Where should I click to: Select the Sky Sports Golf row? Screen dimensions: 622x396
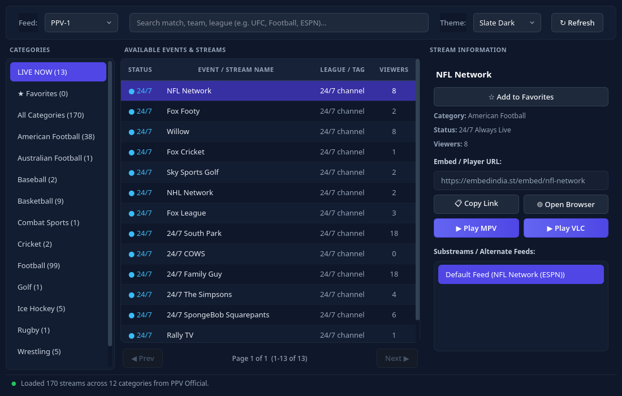(268, 172)
